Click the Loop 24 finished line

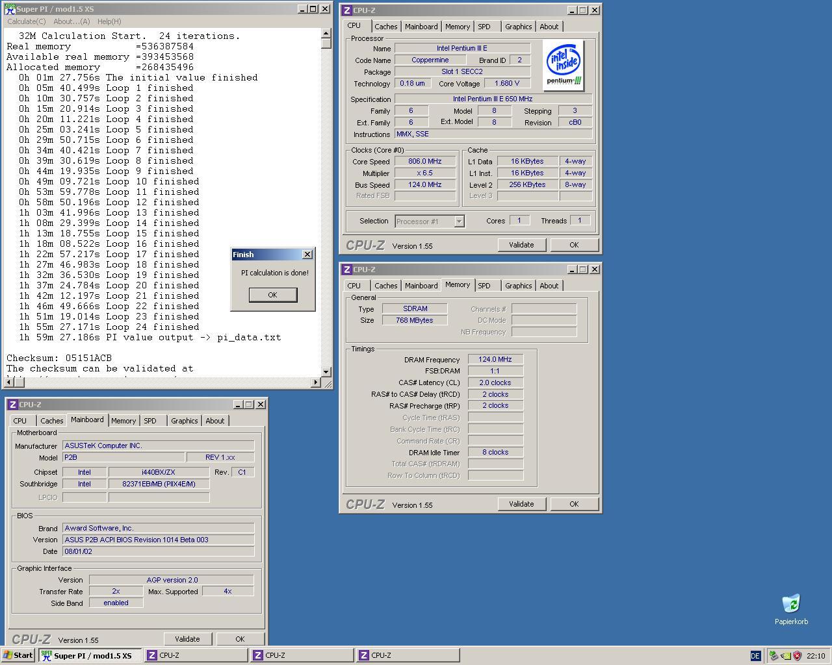click(109, 327)
